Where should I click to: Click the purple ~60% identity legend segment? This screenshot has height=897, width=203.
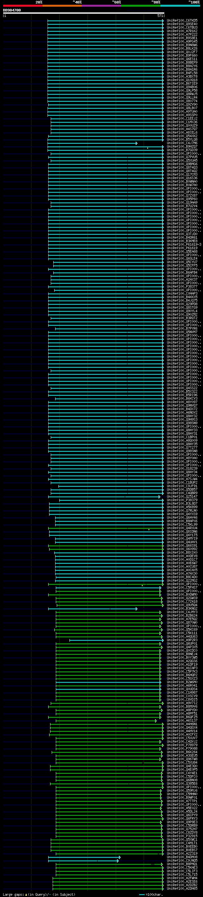(x=102, y=6)
